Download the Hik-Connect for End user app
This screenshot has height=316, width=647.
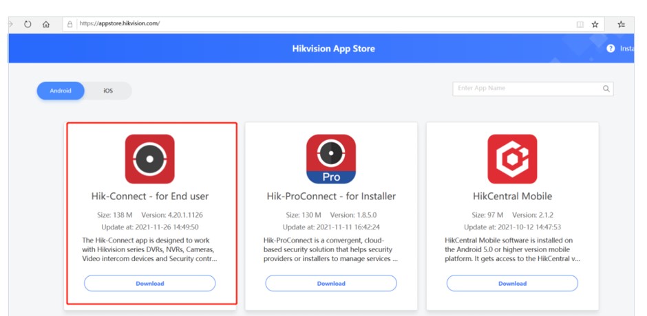coord(149,283)
